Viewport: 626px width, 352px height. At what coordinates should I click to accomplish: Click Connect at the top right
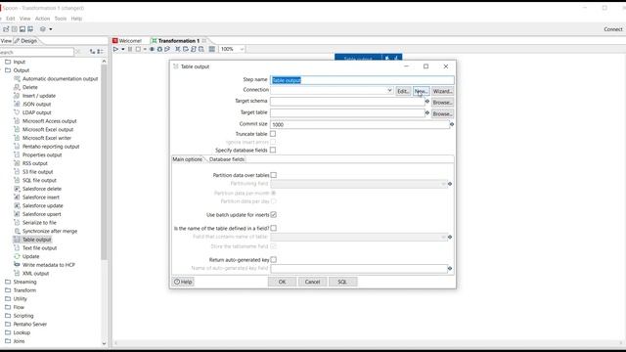point(613,29)
